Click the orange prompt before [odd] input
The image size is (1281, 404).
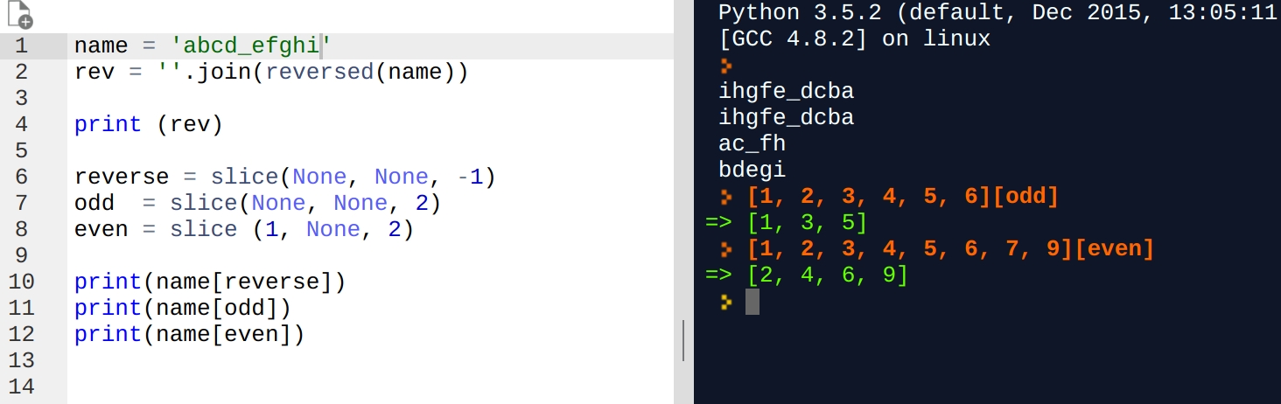click(x=726, y=197)
